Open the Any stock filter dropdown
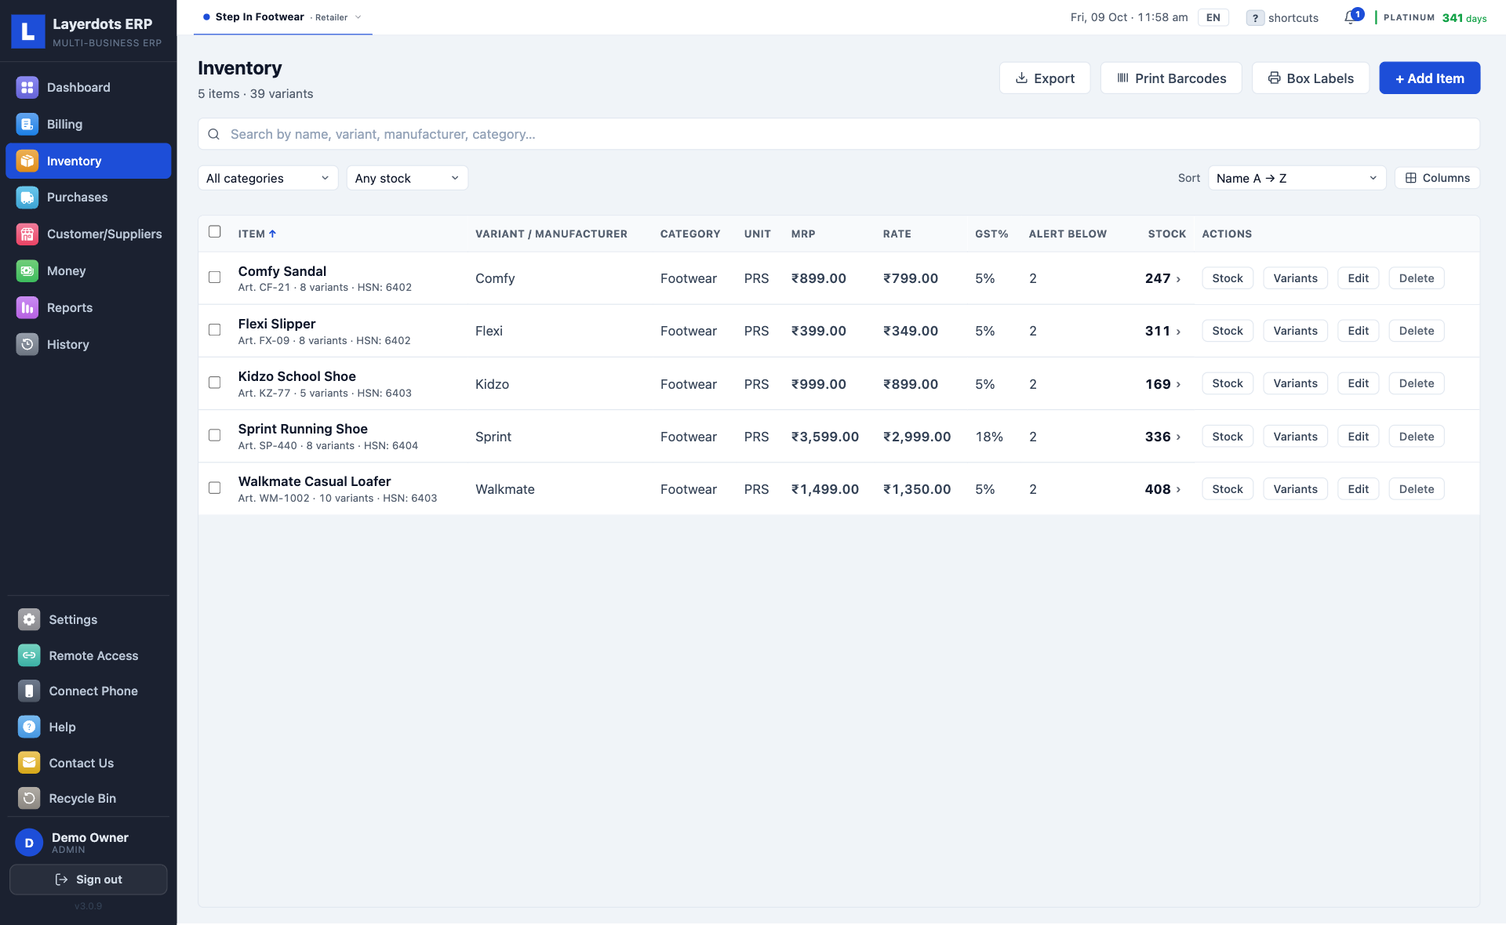The width and height of the screenshot is (1506, 925). coord(407,178)
